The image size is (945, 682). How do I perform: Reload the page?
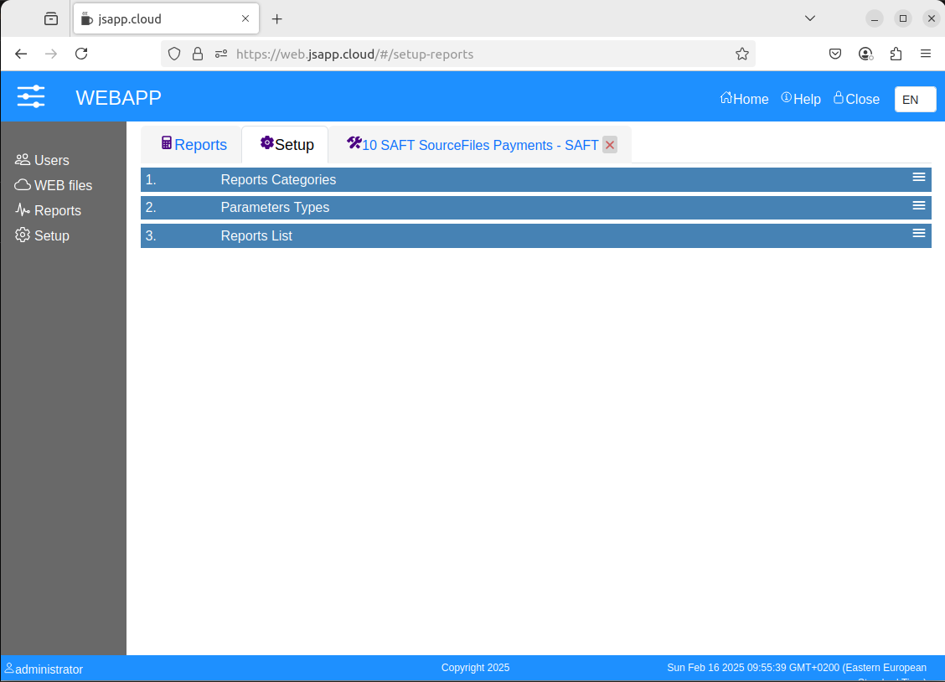[81, 54]
